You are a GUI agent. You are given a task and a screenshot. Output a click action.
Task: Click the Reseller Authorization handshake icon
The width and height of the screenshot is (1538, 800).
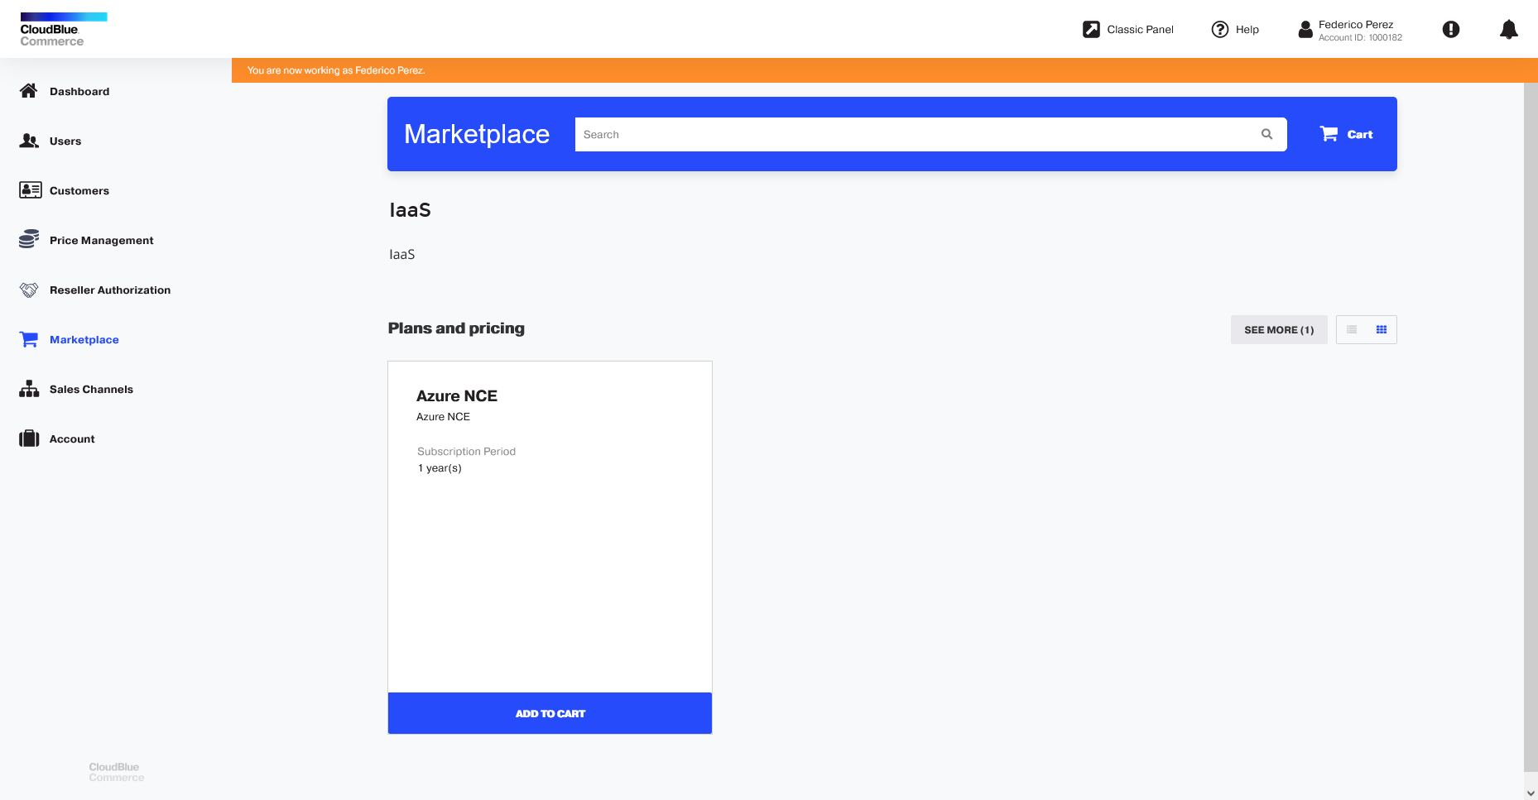(x=29, y=290)
